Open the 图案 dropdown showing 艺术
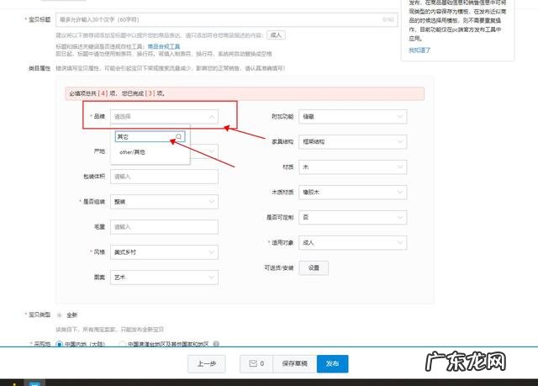 [164, 278]
